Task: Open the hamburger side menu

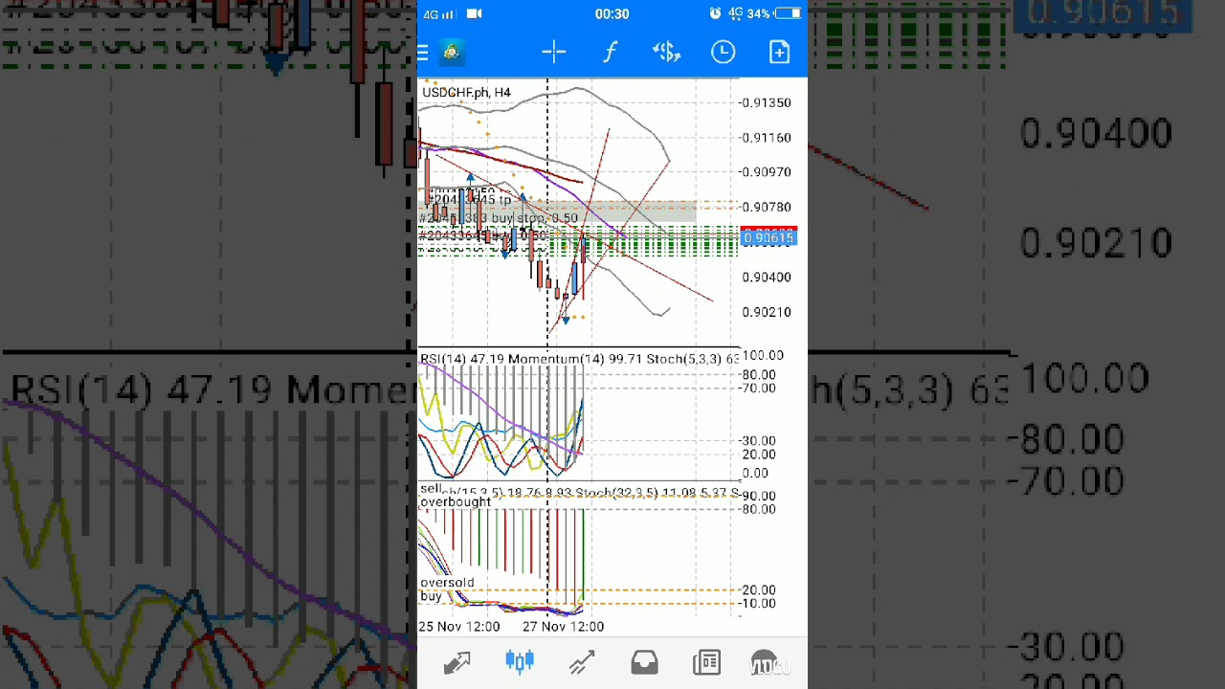Action: [x=422, y=53]
